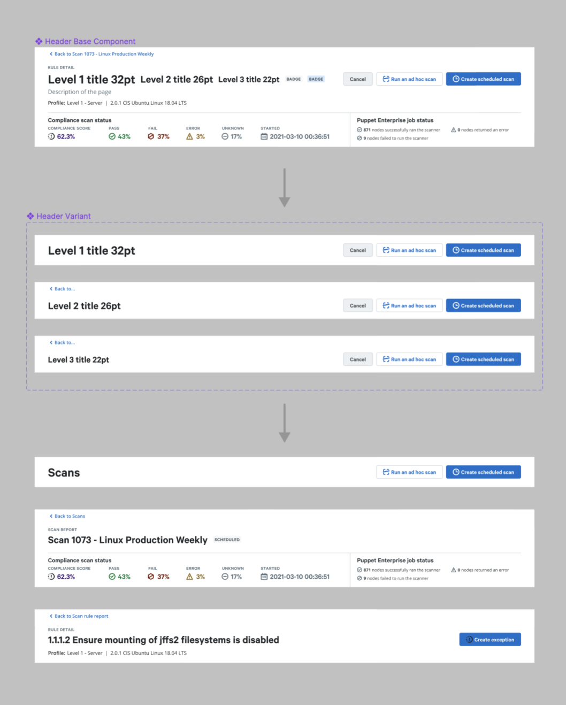The image size is (566, 705).
Task: Click the chevron before Back to Scan rule report
Action: click(51, 616)
